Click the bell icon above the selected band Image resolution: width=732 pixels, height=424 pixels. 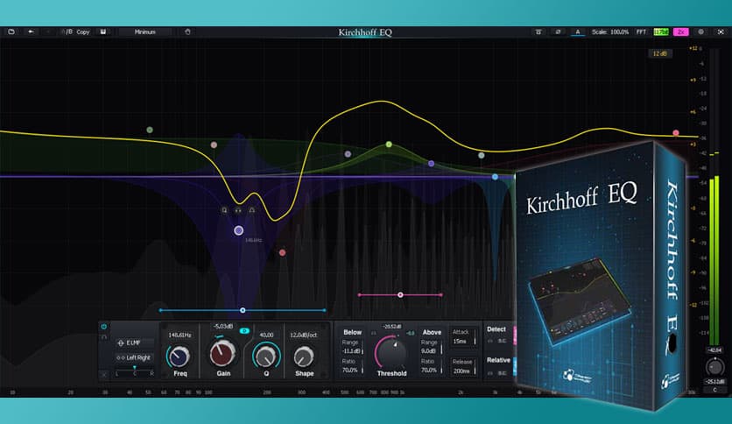click(x=252, y=210)
